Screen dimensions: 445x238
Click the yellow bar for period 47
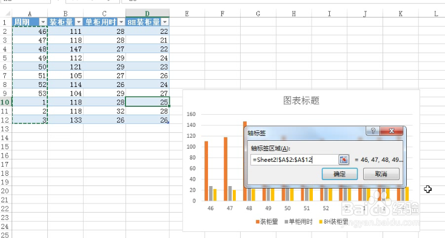point(234,195)
